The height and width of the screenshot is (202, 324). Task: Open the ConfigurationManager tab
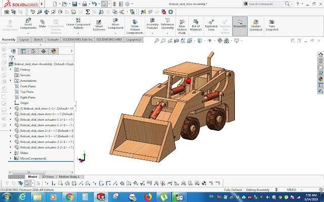(33, 51)
